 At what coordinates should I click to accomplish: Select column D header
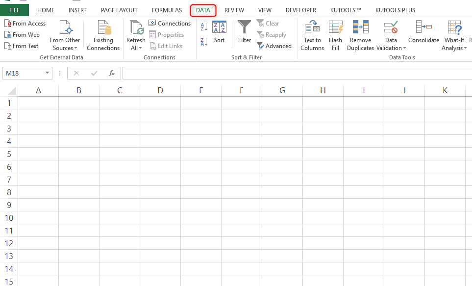pos(160,90)
